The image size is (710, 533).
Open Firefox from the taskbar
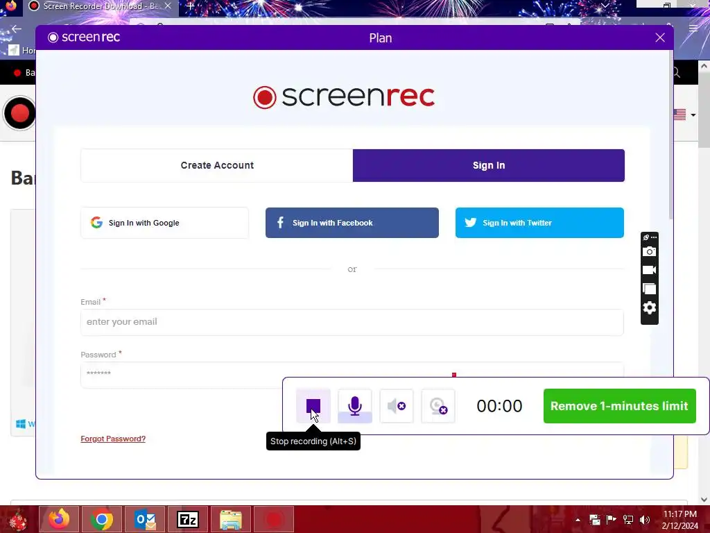59,519
